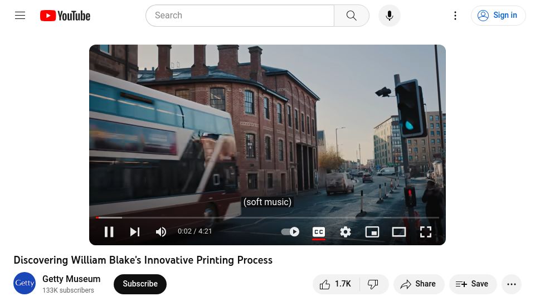Toggle the autoplay switch
Viewport: 535px width, 301px height.
tap(290, 232)
